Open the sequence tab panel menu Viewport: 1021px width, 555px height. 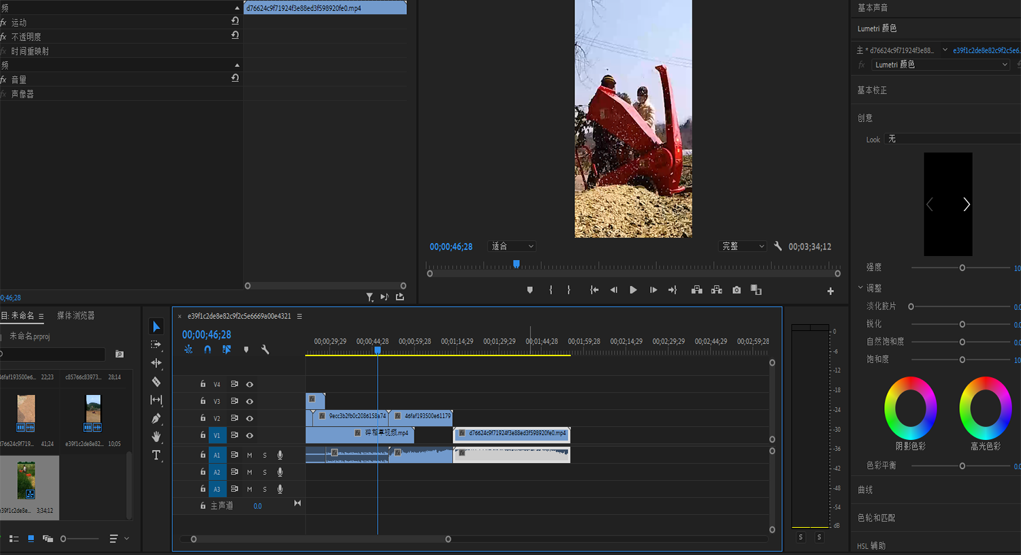299,316
